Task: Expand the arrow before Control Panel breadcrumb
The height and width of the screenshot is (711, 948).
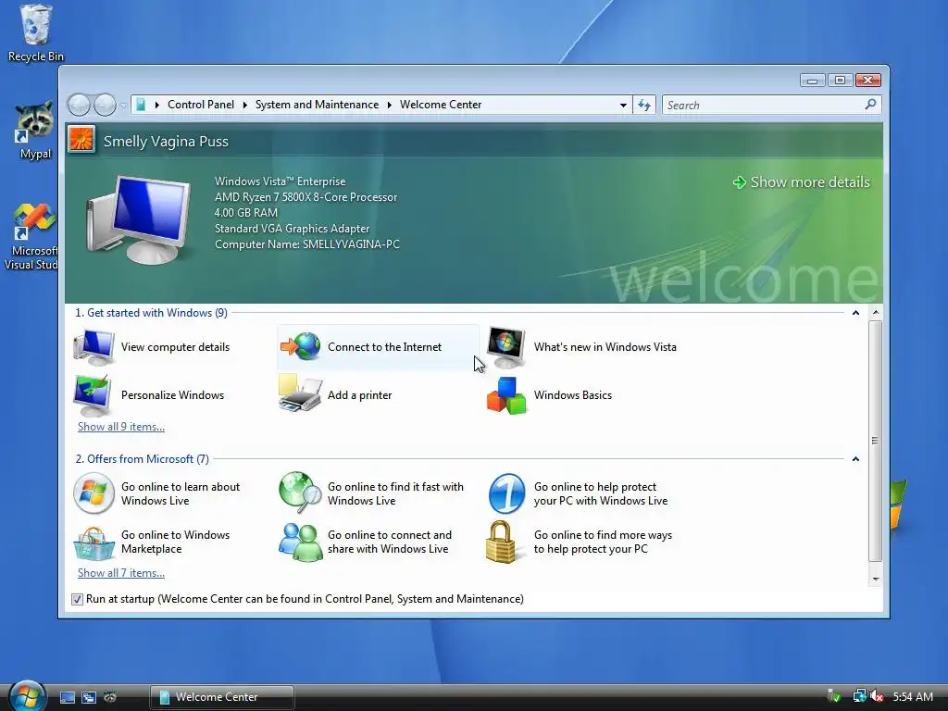Action: [156, 105]
